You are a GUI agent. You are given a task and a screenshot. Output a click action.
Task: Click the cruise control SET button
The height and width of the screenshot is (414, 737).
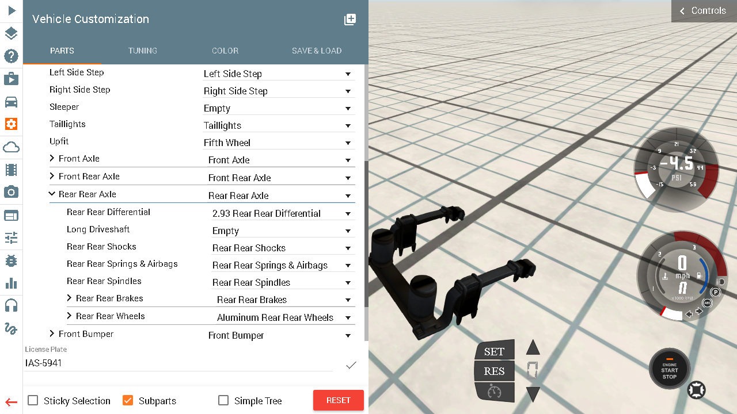tap(494, 351)
